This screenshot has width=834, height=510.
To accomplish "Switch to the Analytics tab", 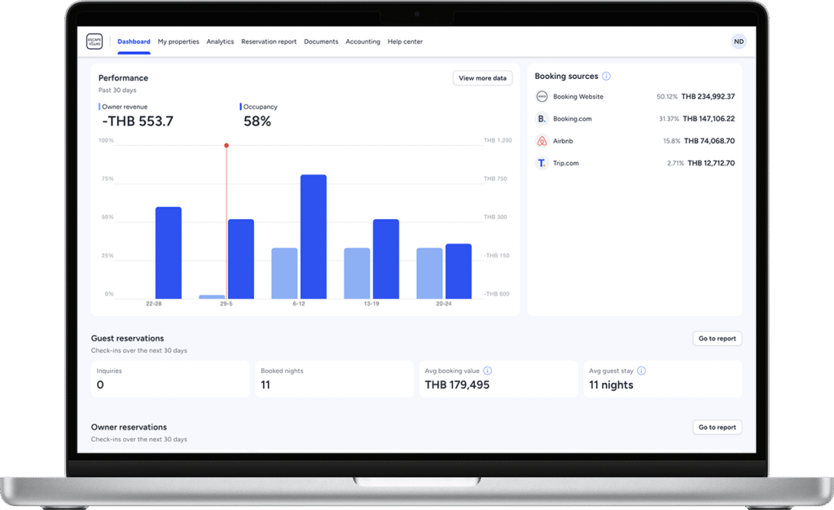I will (220, 42).
